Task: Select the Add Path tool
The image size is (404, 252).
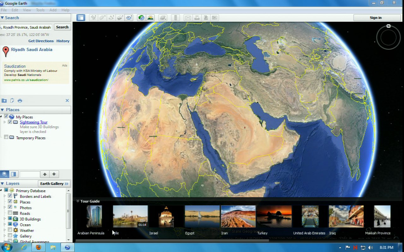Action: pos(111,18)
